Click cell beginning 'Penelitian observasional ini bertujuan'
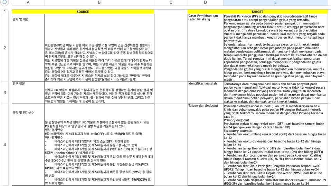This screenshot has width=331, height=186. click(x=275, y=145)
